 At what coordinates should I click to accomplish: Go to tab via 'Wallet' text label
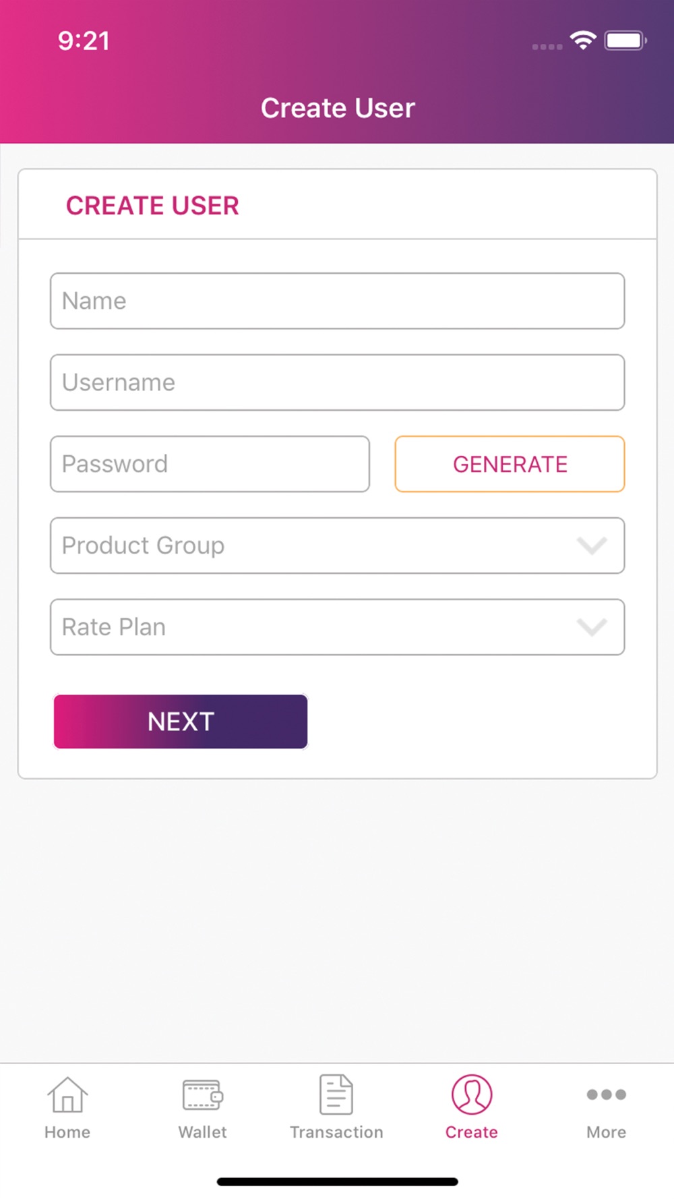point(202,1132)
